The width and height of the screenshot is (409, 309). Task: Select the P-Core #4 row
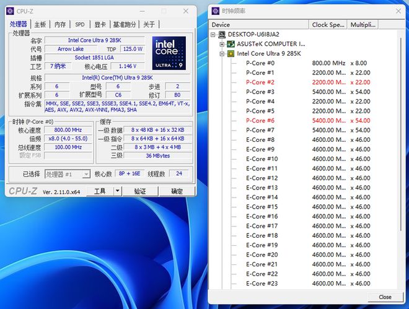point(308,102)
